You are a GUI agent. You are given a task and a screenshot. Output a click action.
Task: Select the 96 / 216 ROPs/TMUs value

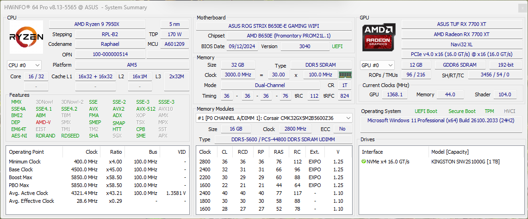[416, 75]
